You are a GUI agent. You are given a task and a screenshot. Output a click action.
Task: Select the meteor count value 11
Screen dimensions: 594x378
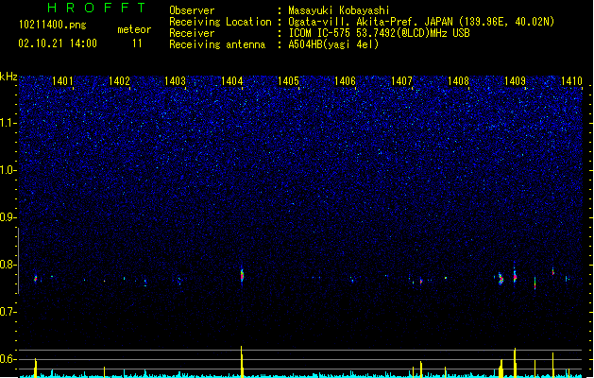coord(137,43)
